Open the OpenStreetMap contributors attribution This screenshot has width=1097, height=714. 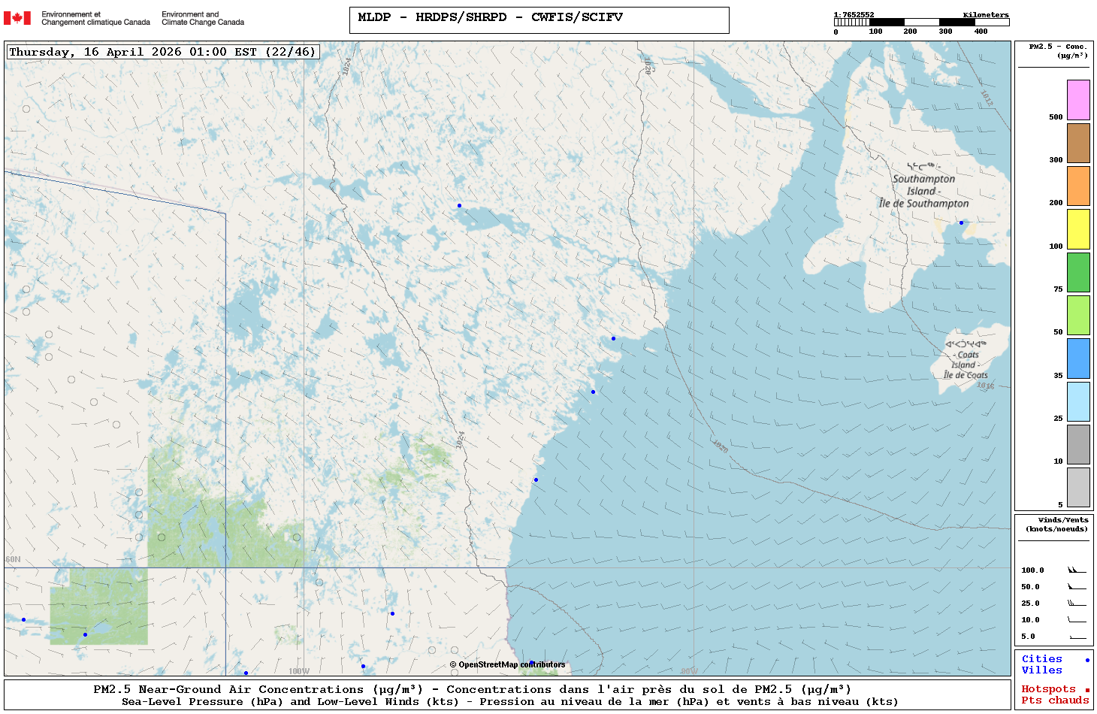coord(507,664)
